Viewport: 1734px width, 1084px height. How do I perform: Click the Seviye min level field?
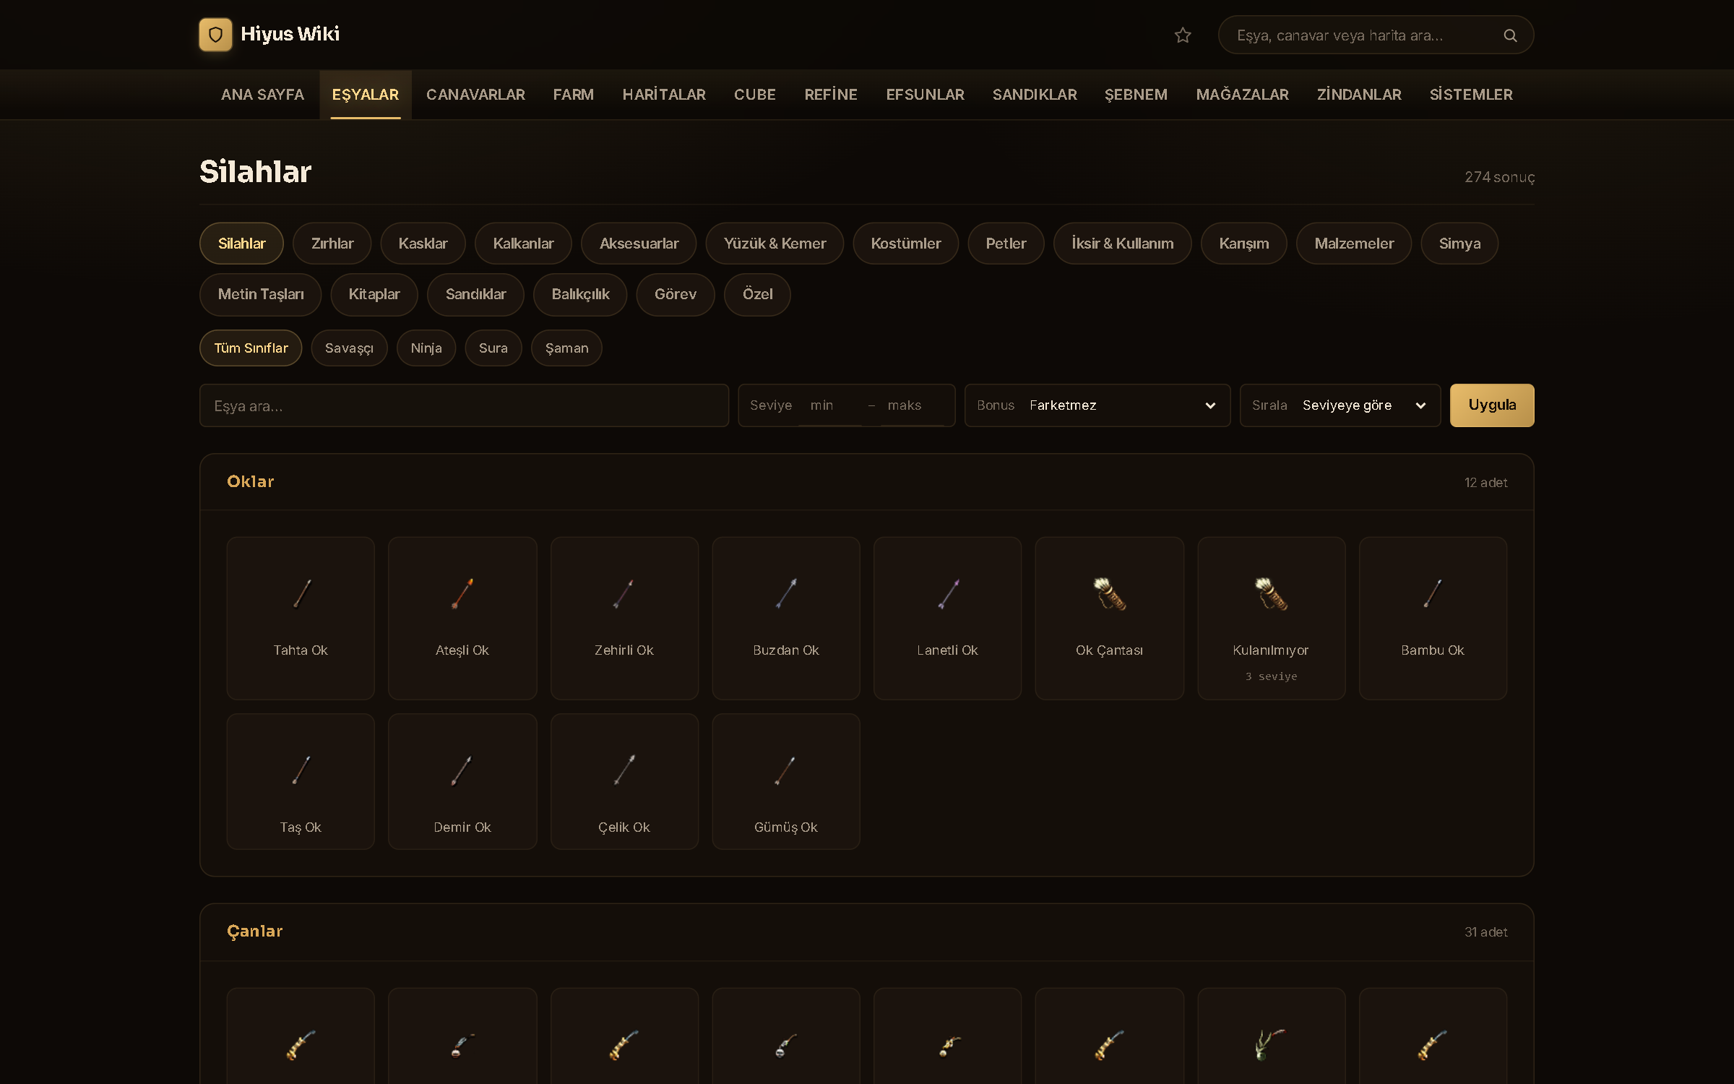[830, 405]
